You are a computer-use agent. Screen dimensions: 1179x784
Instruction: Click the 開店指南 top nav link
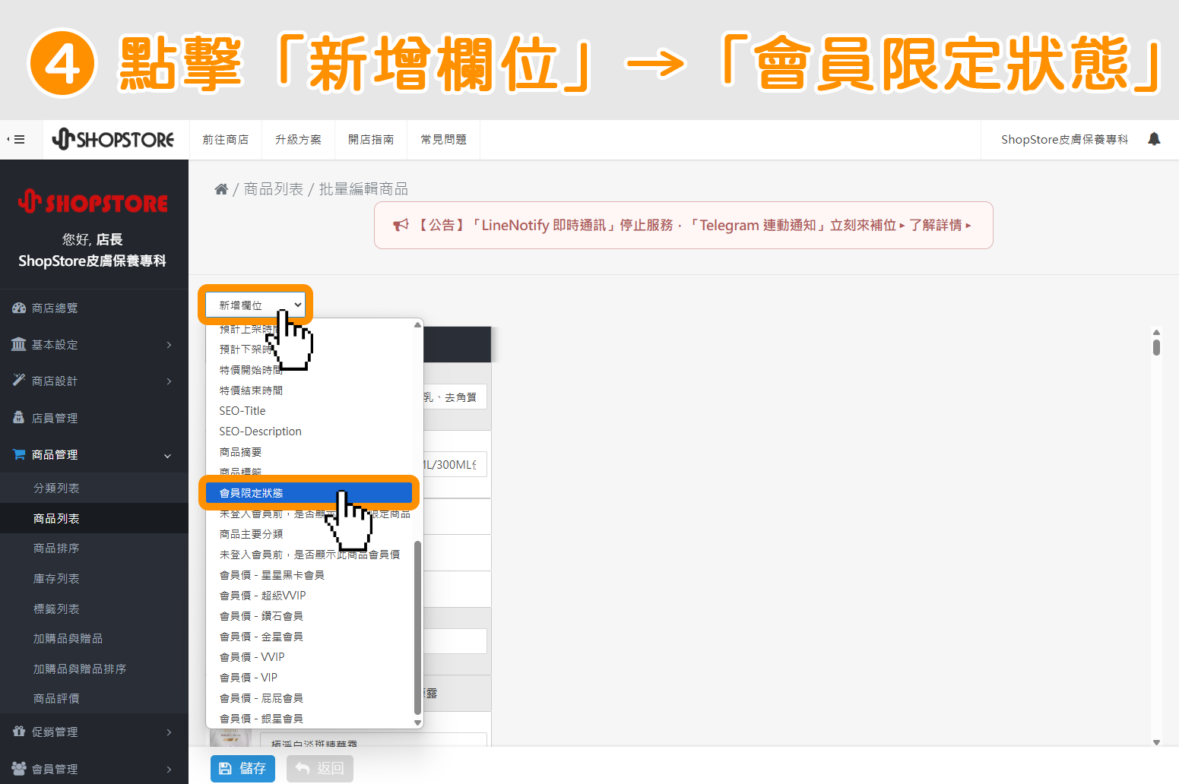(x=371, y=140)
